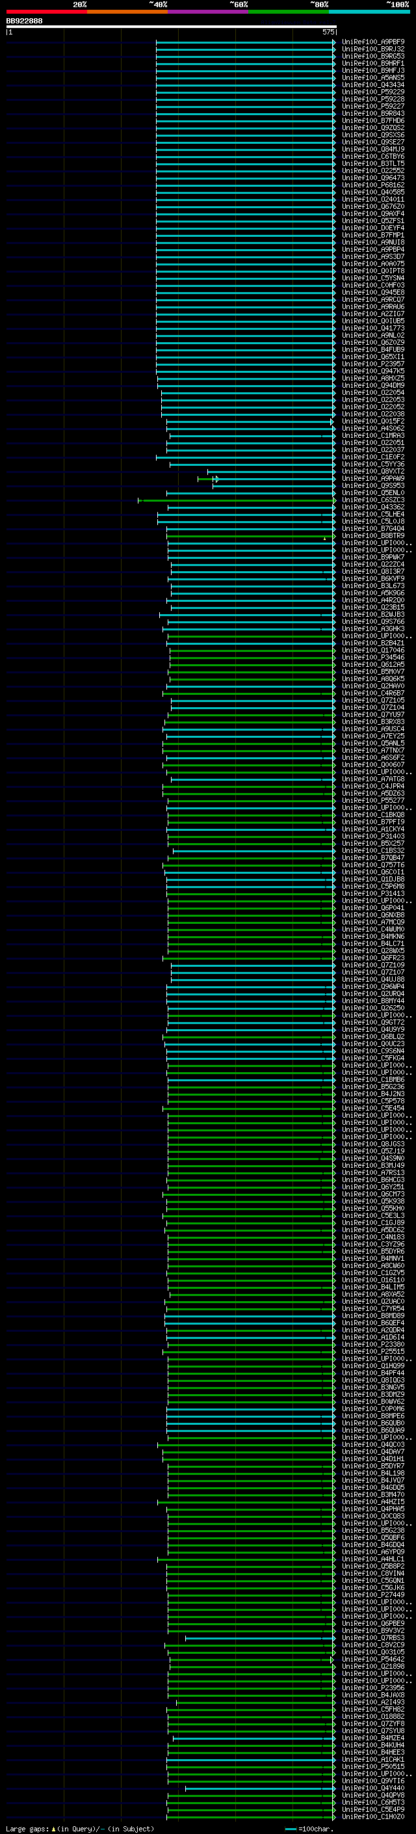
Task: Select hit label UniRef100_B3TLT5
Action: [x=373, y=164]
